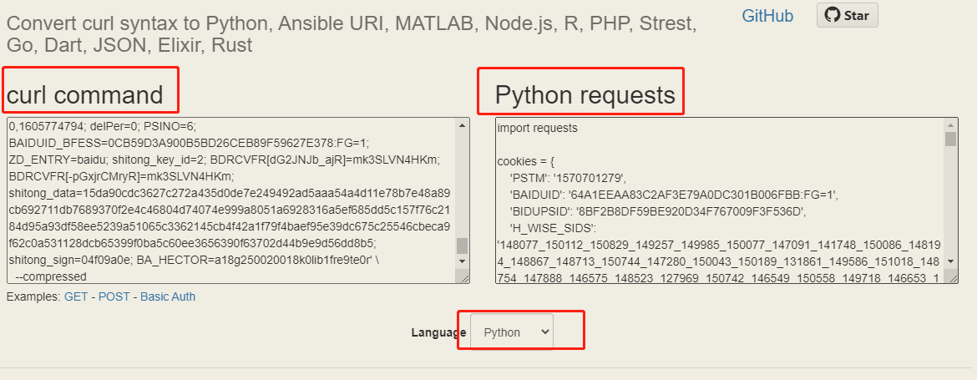Load the POST example
Viewport: 977px width, 380px height.
pyautogui.click(x=114, y=296)
